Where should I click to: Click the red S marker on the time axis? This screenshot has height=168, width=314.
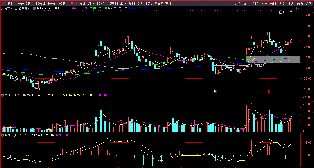pyautogui.click(x=269, y=91)
